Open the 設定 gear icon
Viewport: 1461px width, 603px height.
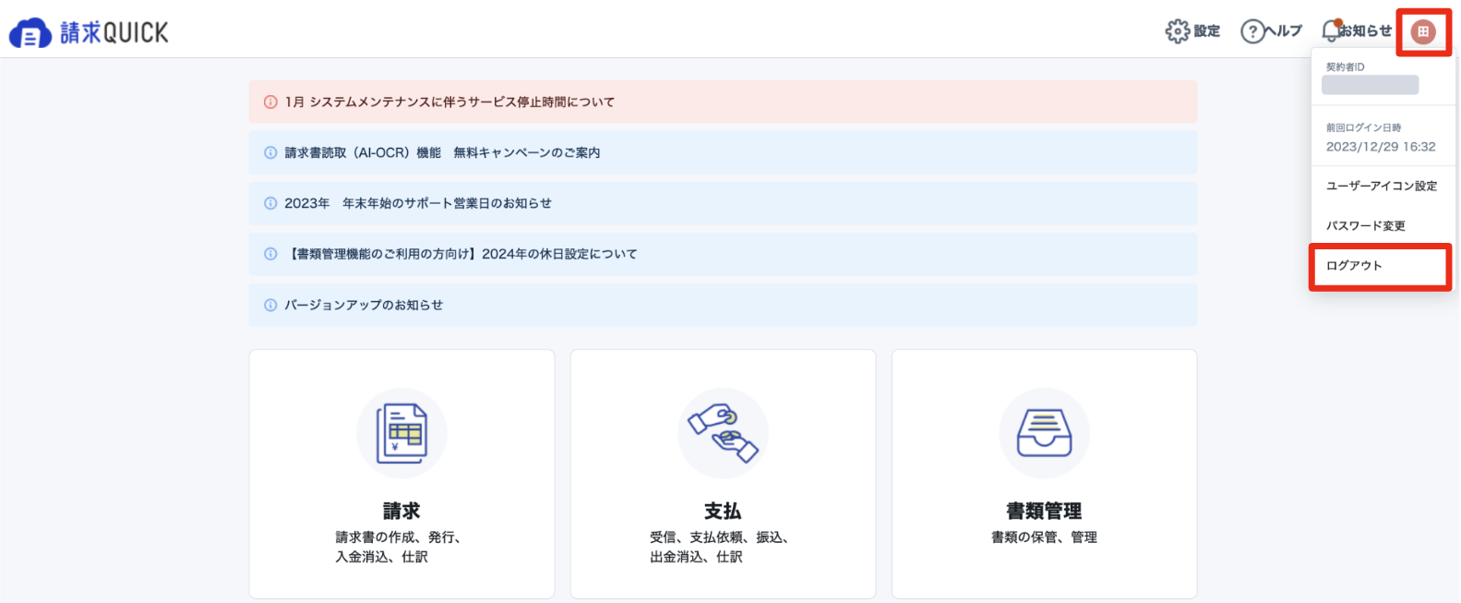1178,31
